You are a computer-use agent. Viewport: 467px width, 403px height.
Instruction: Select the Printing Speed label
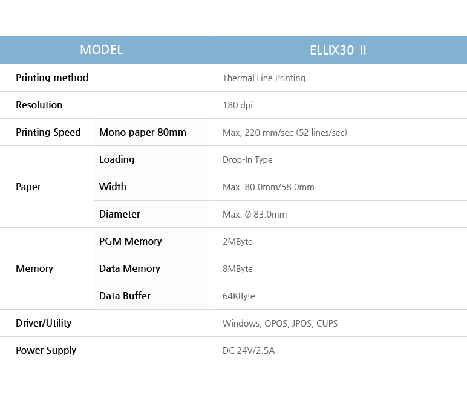pos(48,132)
